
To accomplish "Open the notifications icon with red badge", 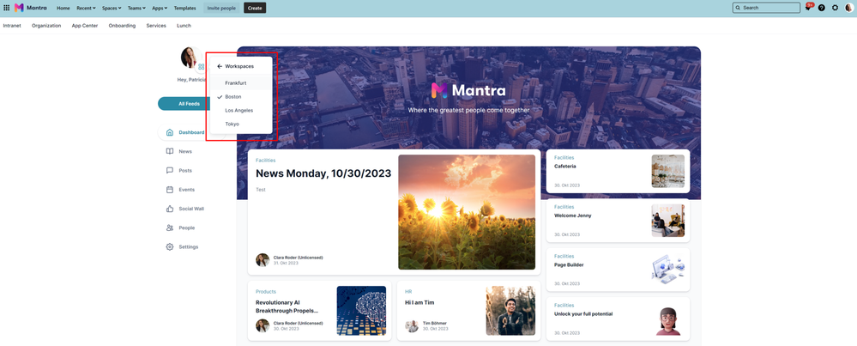I will 808,8.
